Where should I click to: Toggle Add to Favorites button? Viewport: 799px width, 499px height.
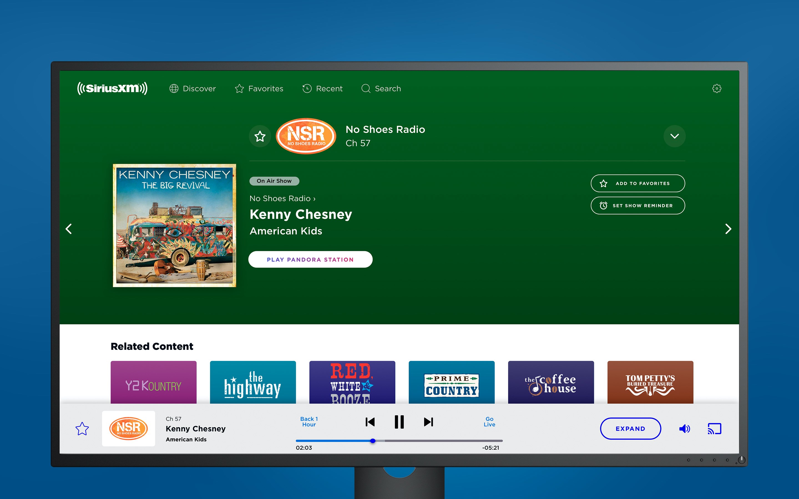[638, 183]
